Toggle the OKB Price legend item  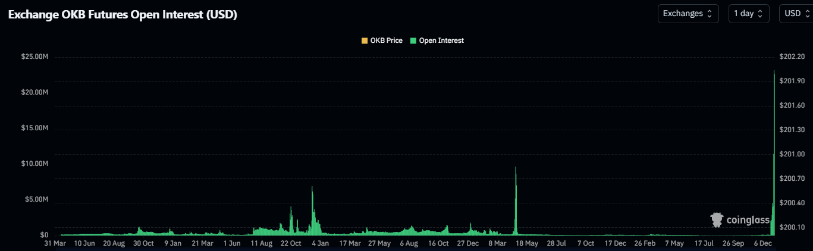click(382, 40)
